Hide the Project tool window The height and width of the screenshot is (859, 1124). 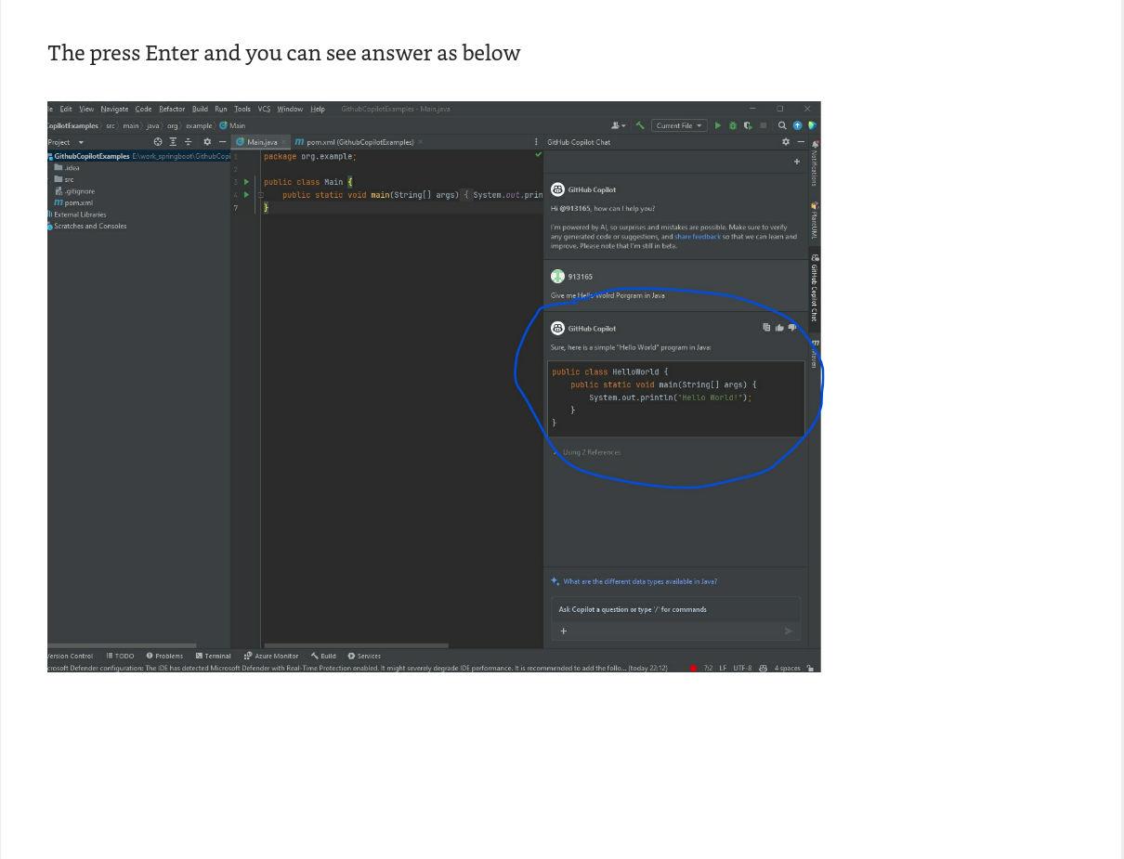[x=223, y=142]
